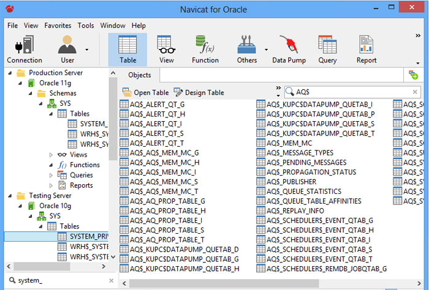Select table AQ$_PUBLISHER
This screenshot has height=290, width=429.
point(286,182)
